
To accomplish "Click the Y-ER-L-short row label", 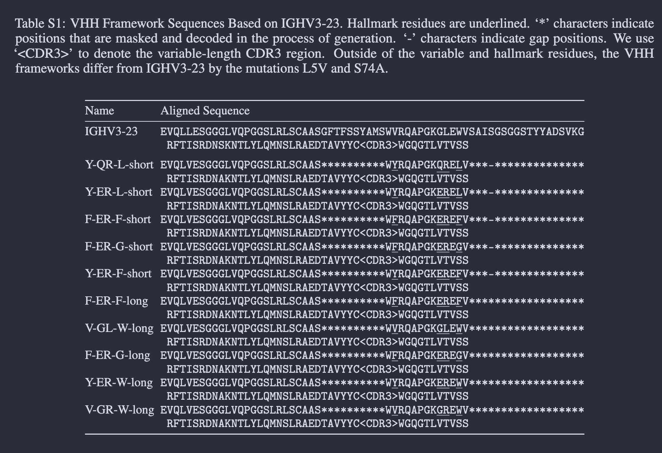I will [x=118, y=192].
